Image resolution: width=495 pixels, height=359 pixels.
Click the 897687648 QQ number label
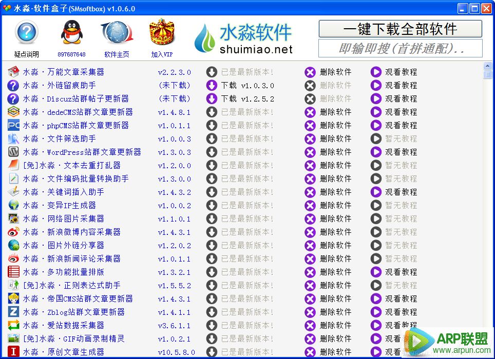[72, 54]
